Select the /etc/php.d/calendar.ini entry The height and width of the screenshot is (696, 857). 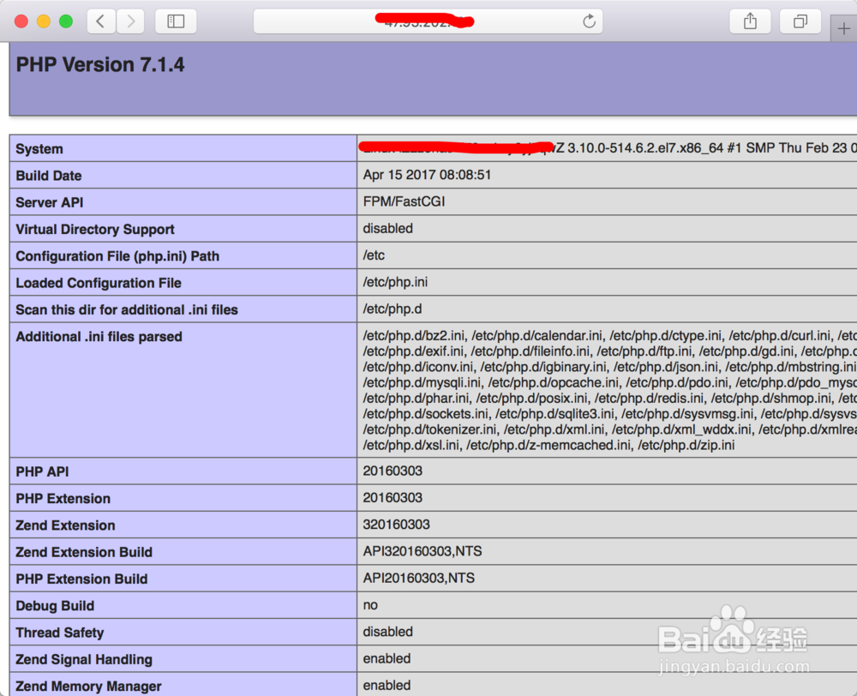coord(537,335)
